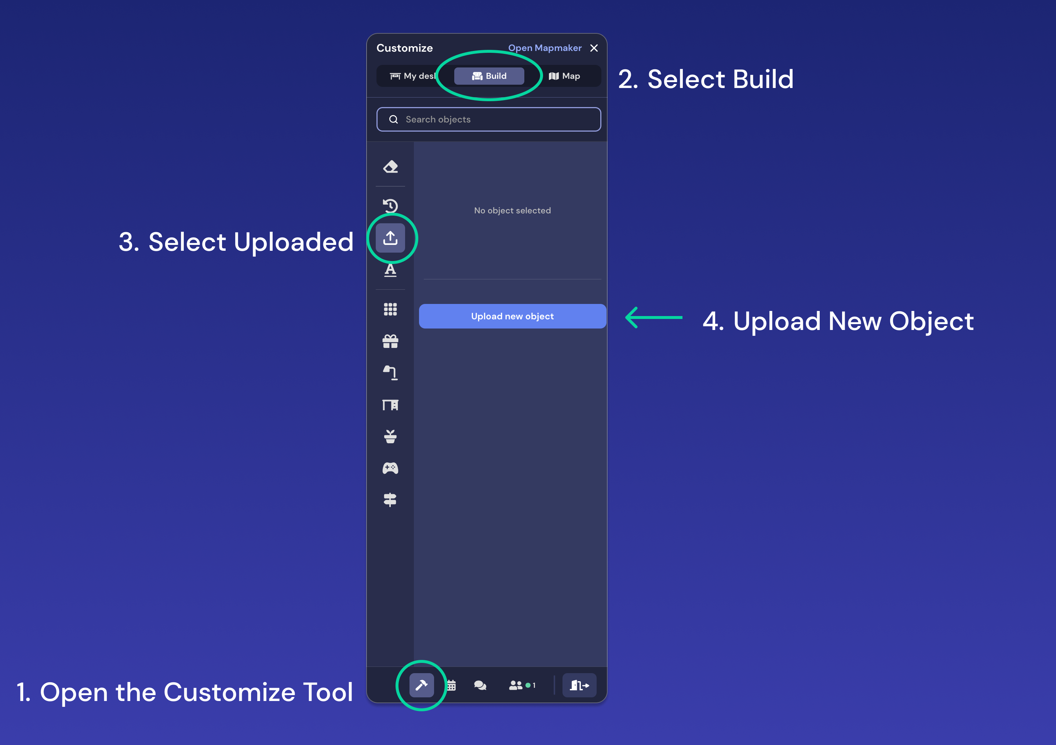The image size is (1056, 745).
Task: Toggle the Build hammer tool off
Action: point(421,685)
